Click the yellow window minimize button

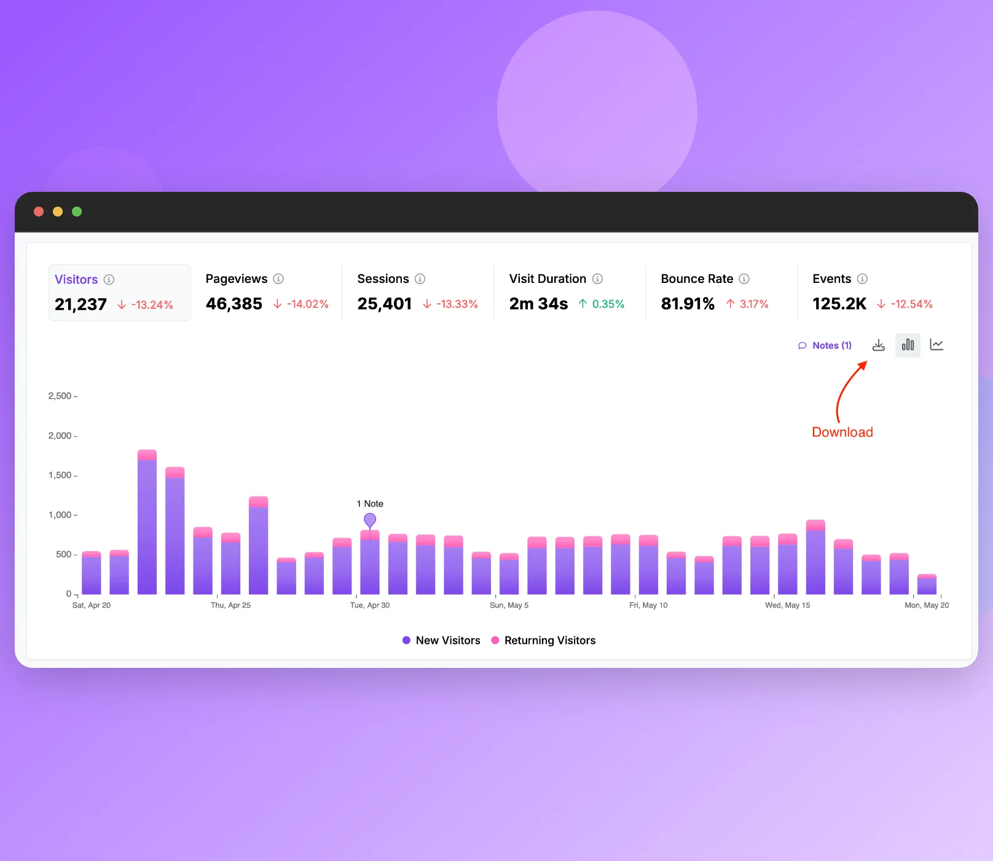pos(58,212)
